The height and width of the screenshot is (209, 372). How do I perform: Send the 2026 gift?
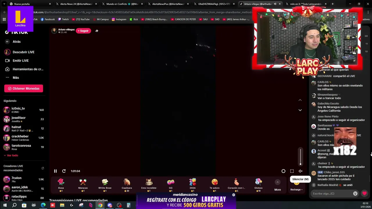click(x=193, y=185)
